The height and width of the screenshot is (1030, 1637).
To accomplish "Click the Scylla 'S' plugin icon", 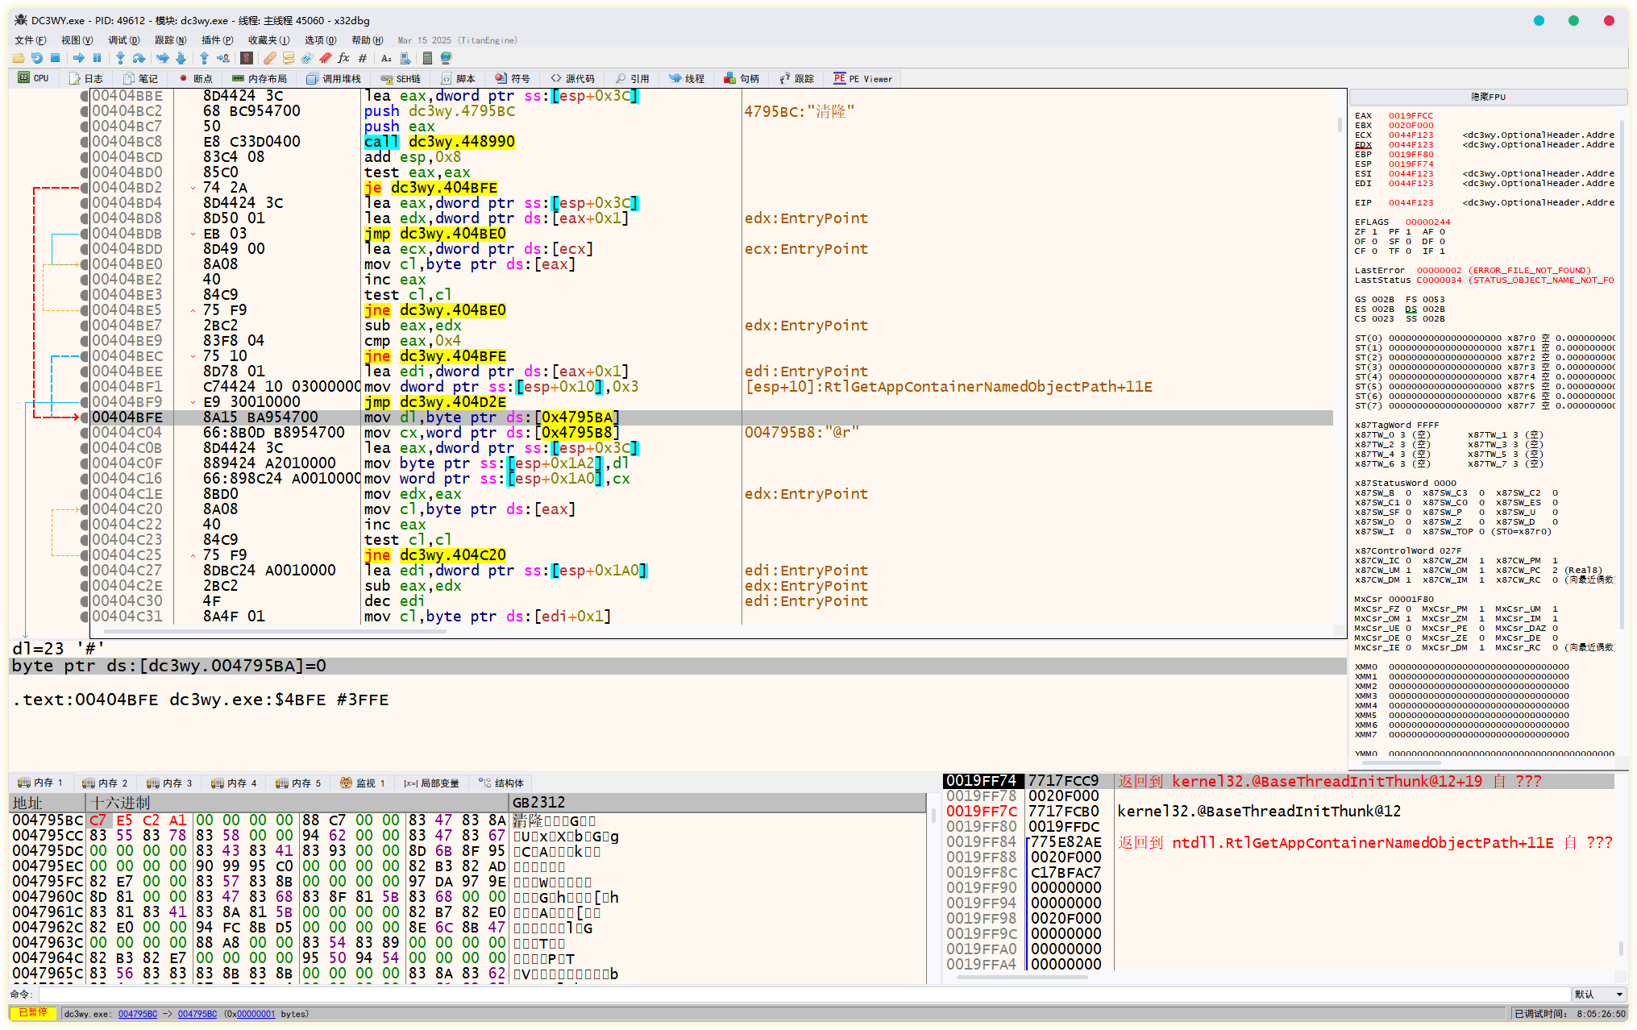I will 247,58.
